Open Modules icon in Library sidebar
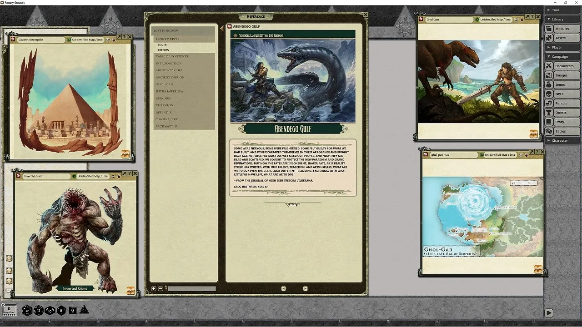The height and width of the screenshot is (327, 582). 549,29
